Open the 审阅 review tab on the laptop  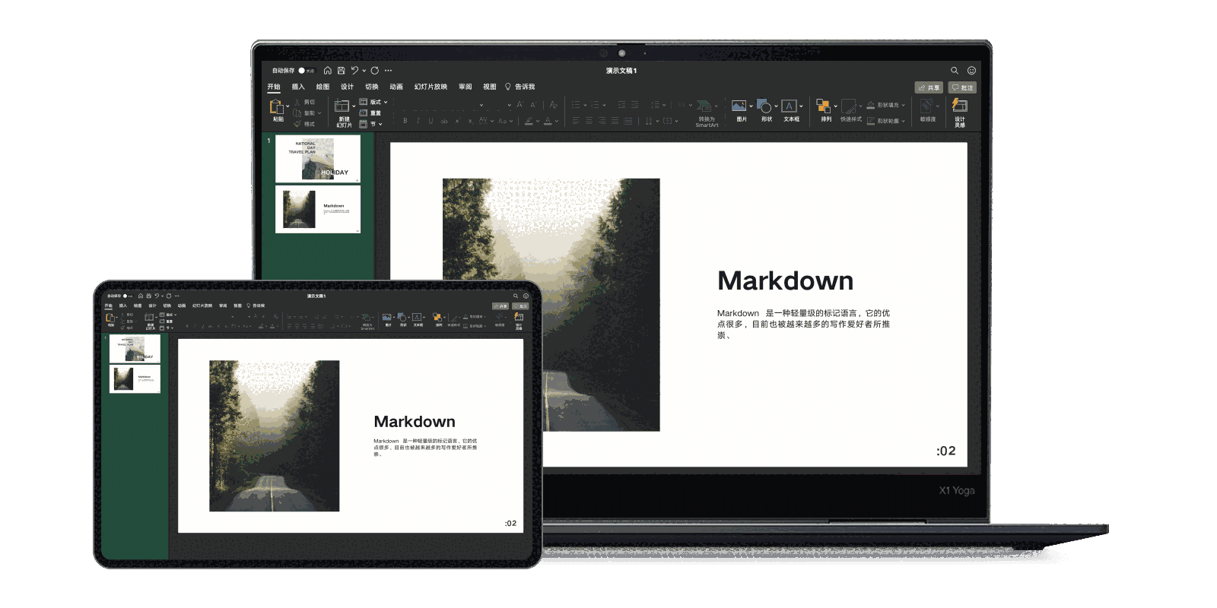coord(466,87)
